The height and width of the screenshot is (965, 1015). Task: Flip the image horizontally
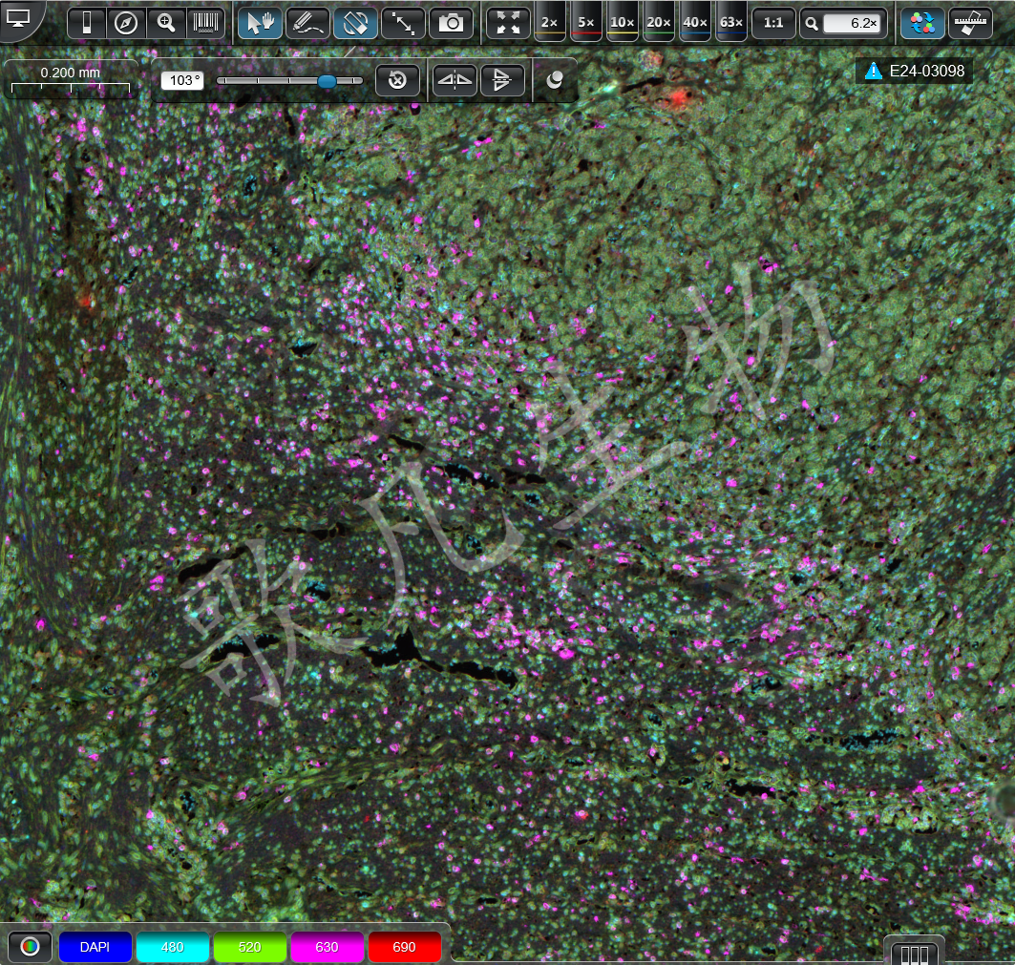coord(455,80)
